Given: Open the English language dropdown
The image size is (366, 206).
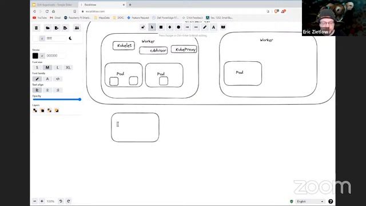Looking at the screenshot, I should point(310,201).
